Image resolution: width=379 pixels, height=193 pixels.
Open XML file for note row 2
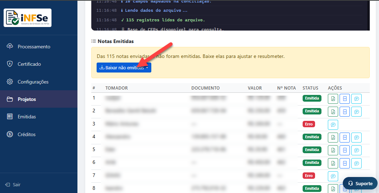tap(345, 112)
